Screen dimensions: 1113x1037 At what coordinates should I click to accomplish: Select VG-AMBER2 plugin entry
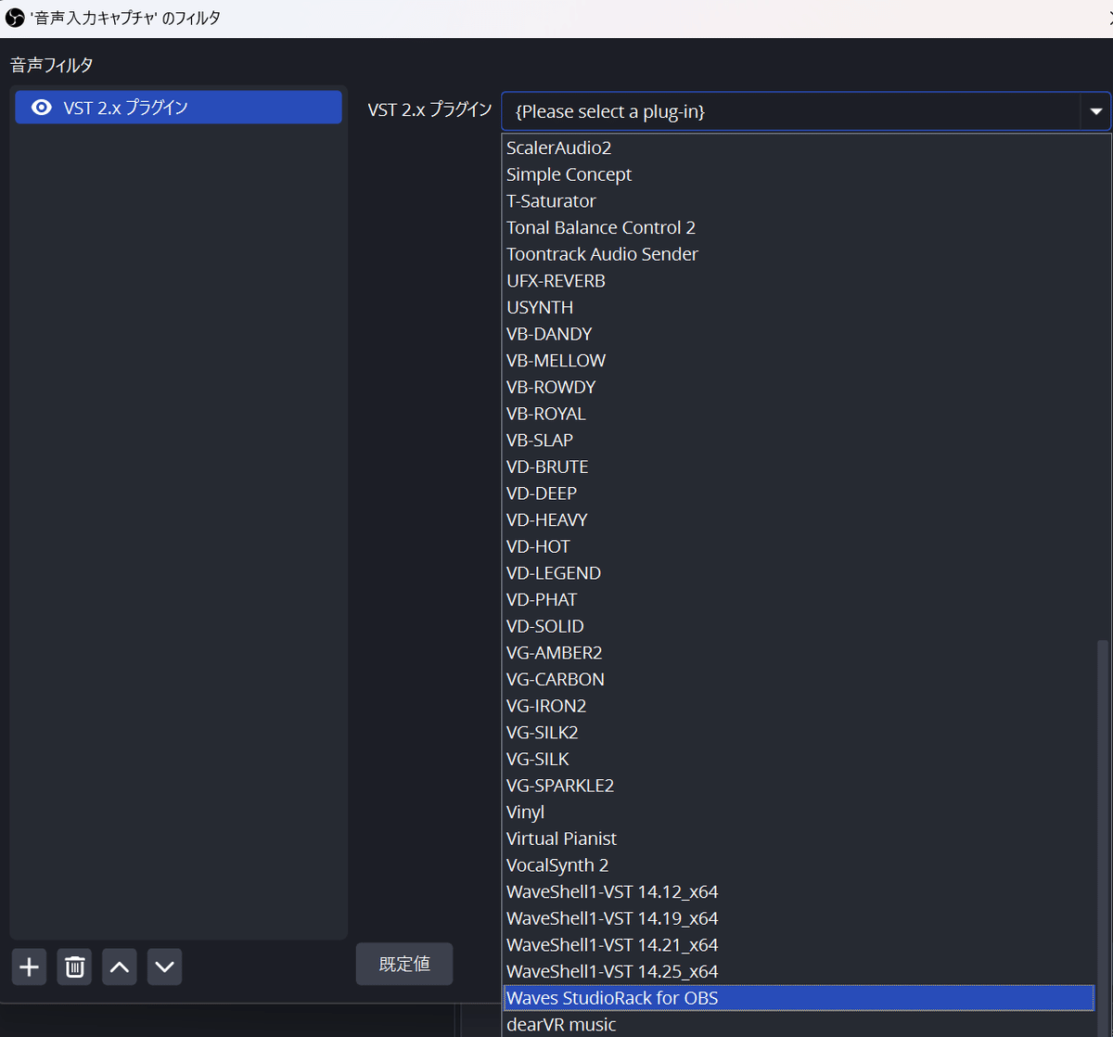tap(799, 653)
